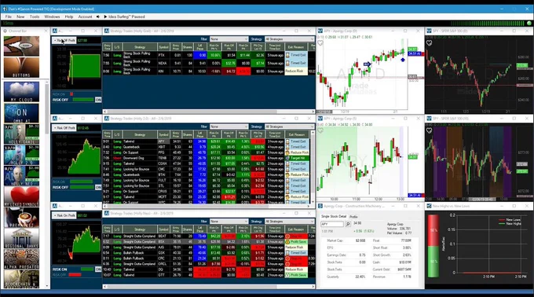Viewport: 534px width, 297px height.
Task: Open the Buttons channel thumbnail
Action: pyautogui.click(x=21, y=68)
